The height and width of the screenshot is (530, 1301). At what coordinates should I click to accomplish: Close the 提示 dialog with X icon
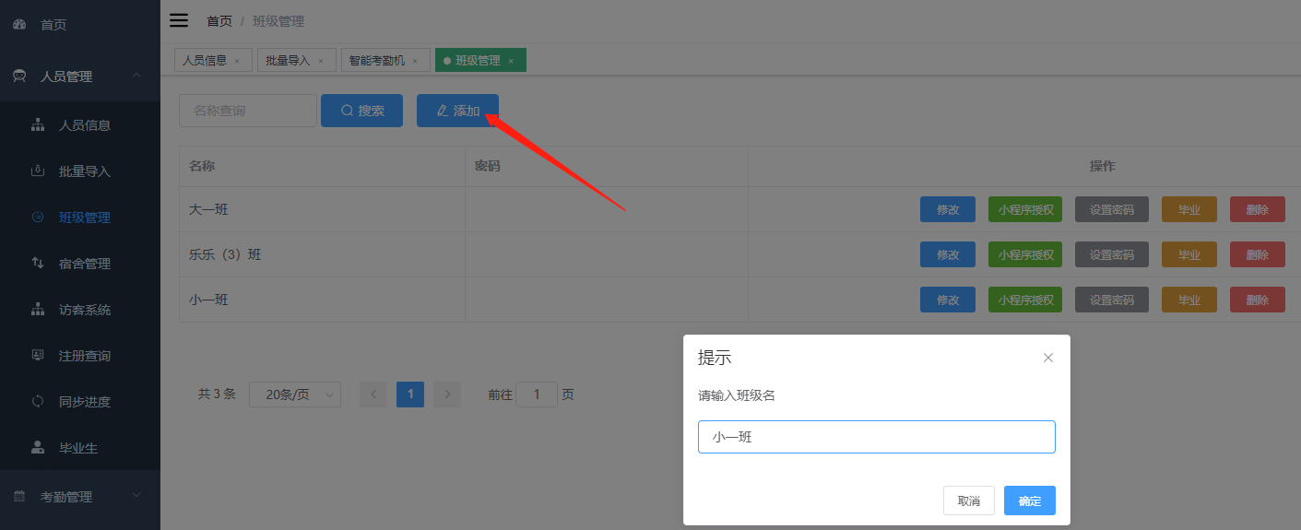[x=1047, y=358]
